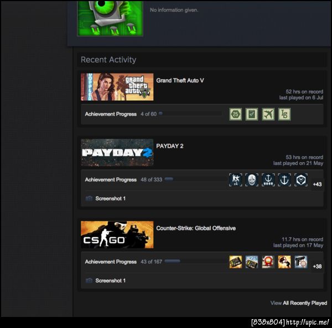The image size is (332, 328).
Task: Click CS:GO pistol achievement icon
Action: [x=300, y=262]
